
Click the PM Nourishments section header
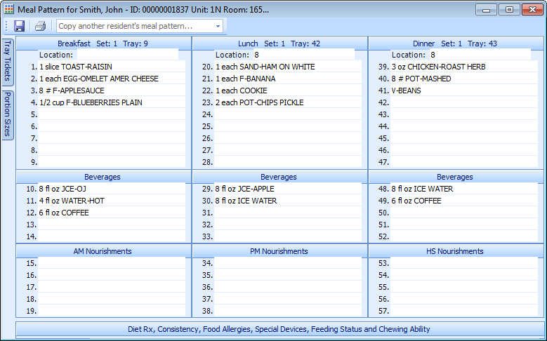(279, 251)
